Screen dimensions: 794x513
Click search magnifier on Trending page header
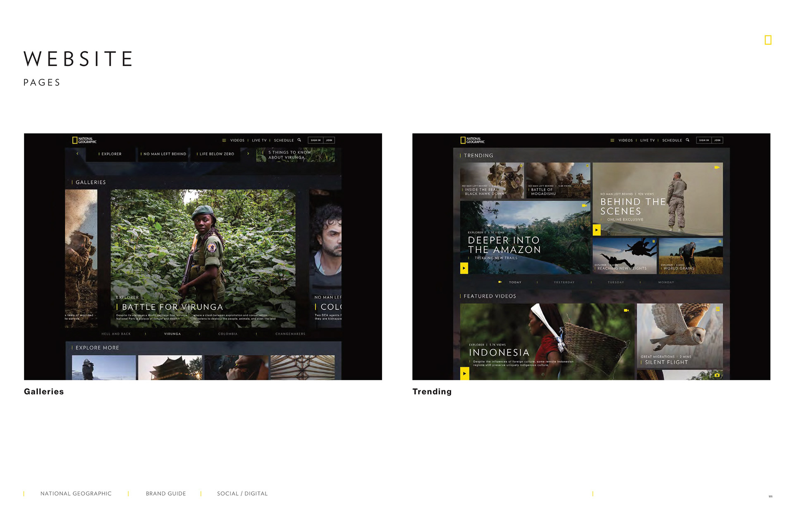(x=687, y=140)
